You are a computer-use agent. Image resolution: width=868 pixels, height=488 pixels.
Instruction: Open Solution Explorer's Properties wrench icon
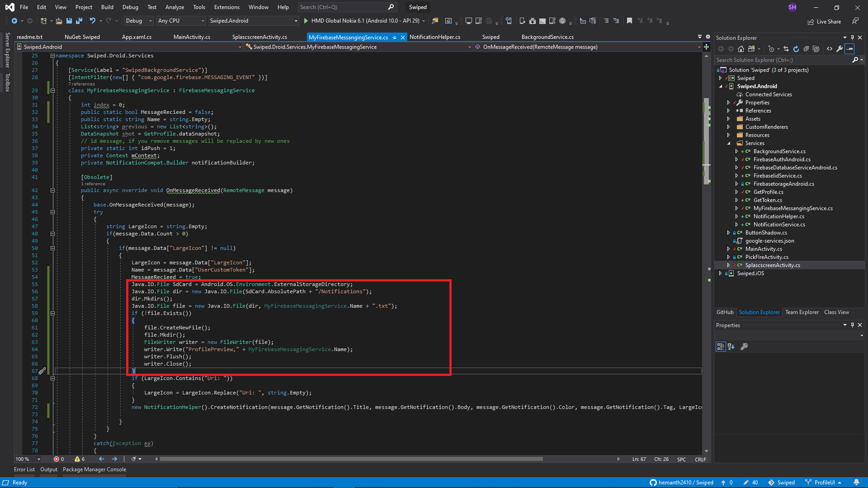[x=840, y=49]
